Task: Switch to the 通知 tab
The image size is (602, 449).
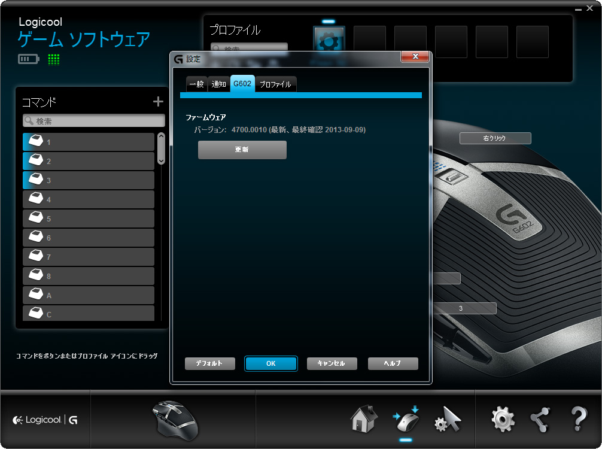Action: pos(218,84)
